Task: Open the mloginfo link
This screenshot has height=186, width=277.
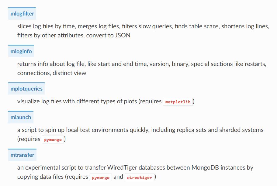Action: (x=21, y=51)
